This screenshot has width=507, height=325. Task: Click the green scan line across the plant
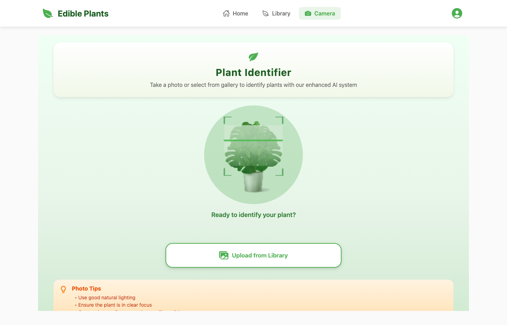[x=253, y=141]
